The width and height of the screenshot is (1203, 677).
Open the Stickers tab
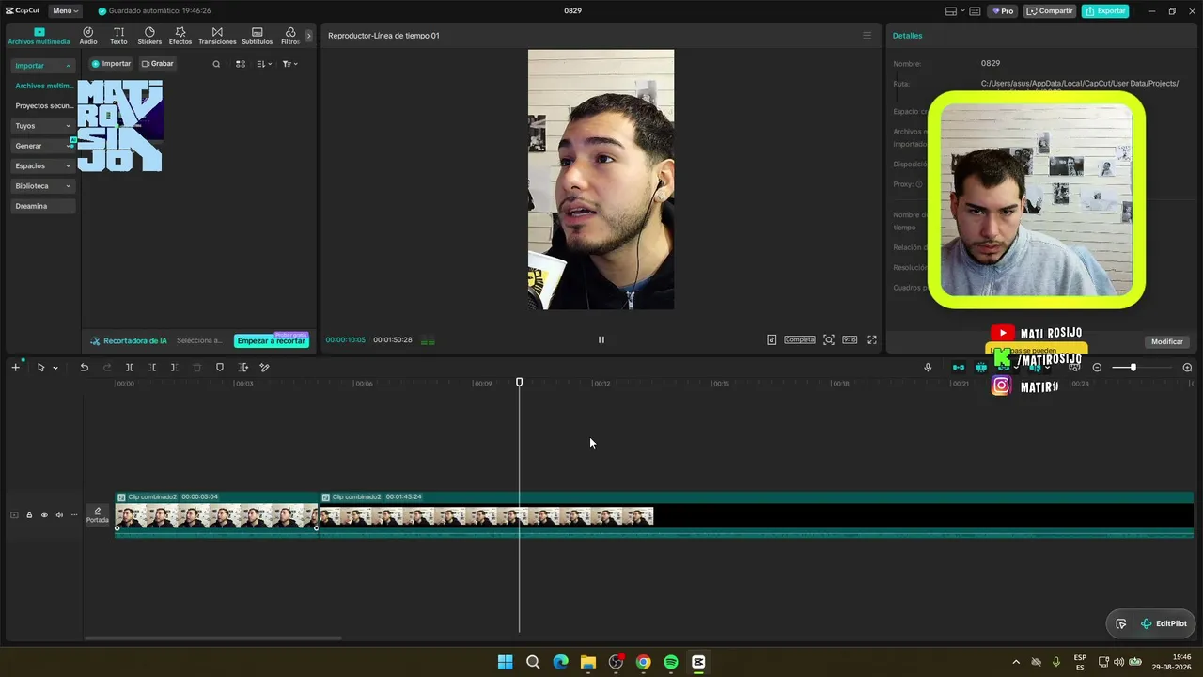pyautogui.click(x=149, y=36)
